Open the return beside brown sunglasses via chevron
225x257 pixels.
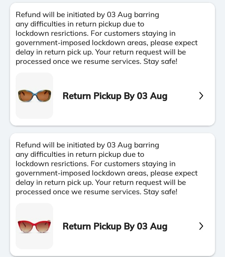pyautogui.click(x=201, y=96)
